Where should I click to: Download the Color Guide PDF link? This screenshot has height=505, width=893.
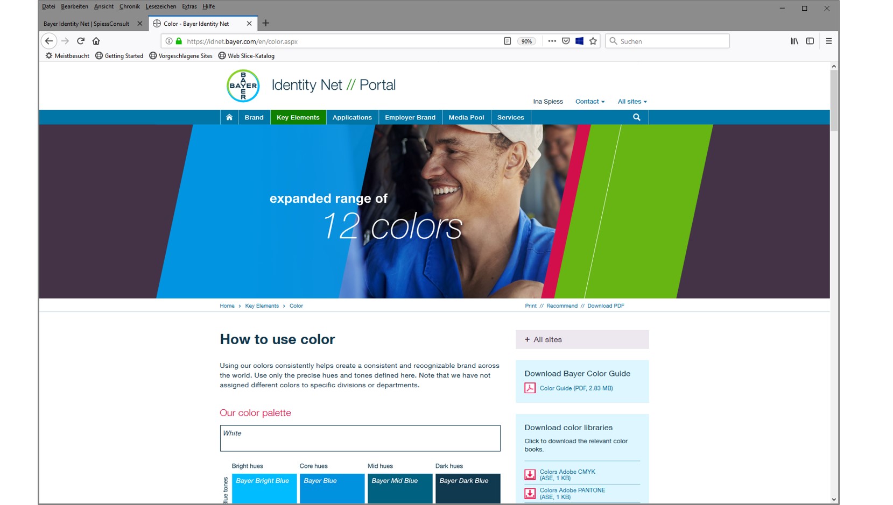pos(576,388)
